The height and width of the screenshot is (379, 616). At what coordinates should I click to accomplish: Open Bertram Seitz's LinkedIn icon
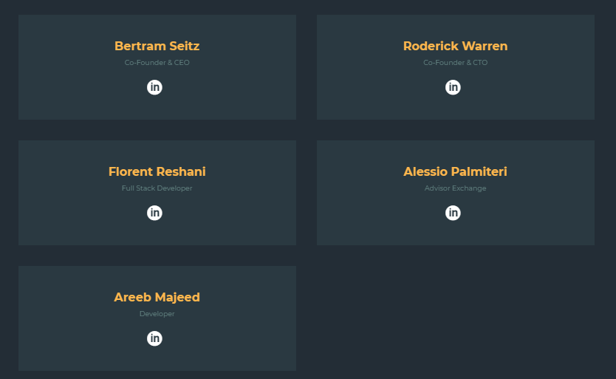154,87
